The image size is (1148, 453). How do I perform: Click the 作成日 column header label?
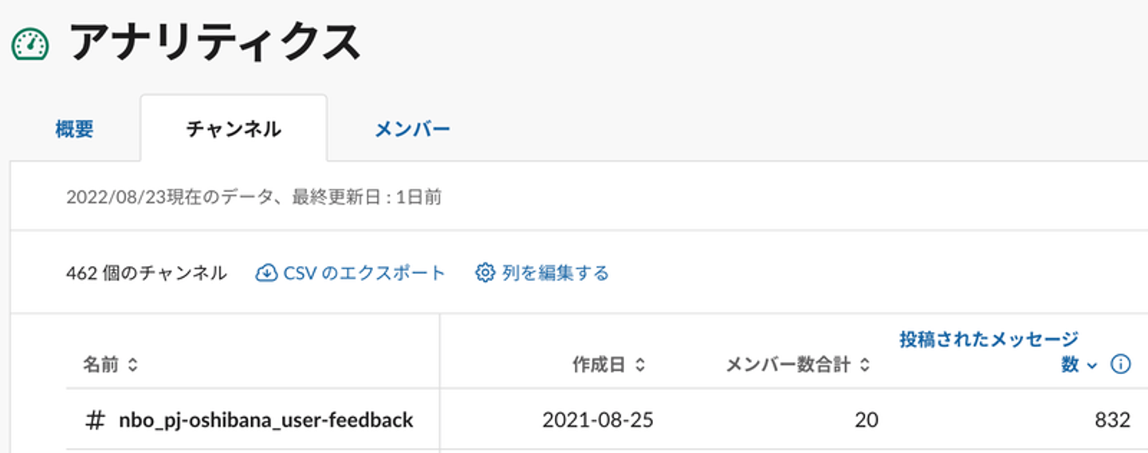point(599,365)
